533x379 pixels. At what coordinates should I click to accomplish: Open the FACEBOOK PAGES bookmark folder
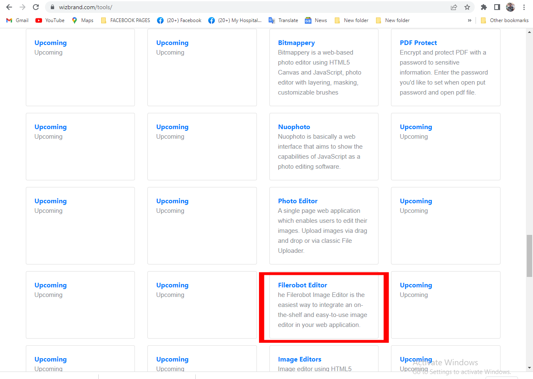(x=125, y=20)
